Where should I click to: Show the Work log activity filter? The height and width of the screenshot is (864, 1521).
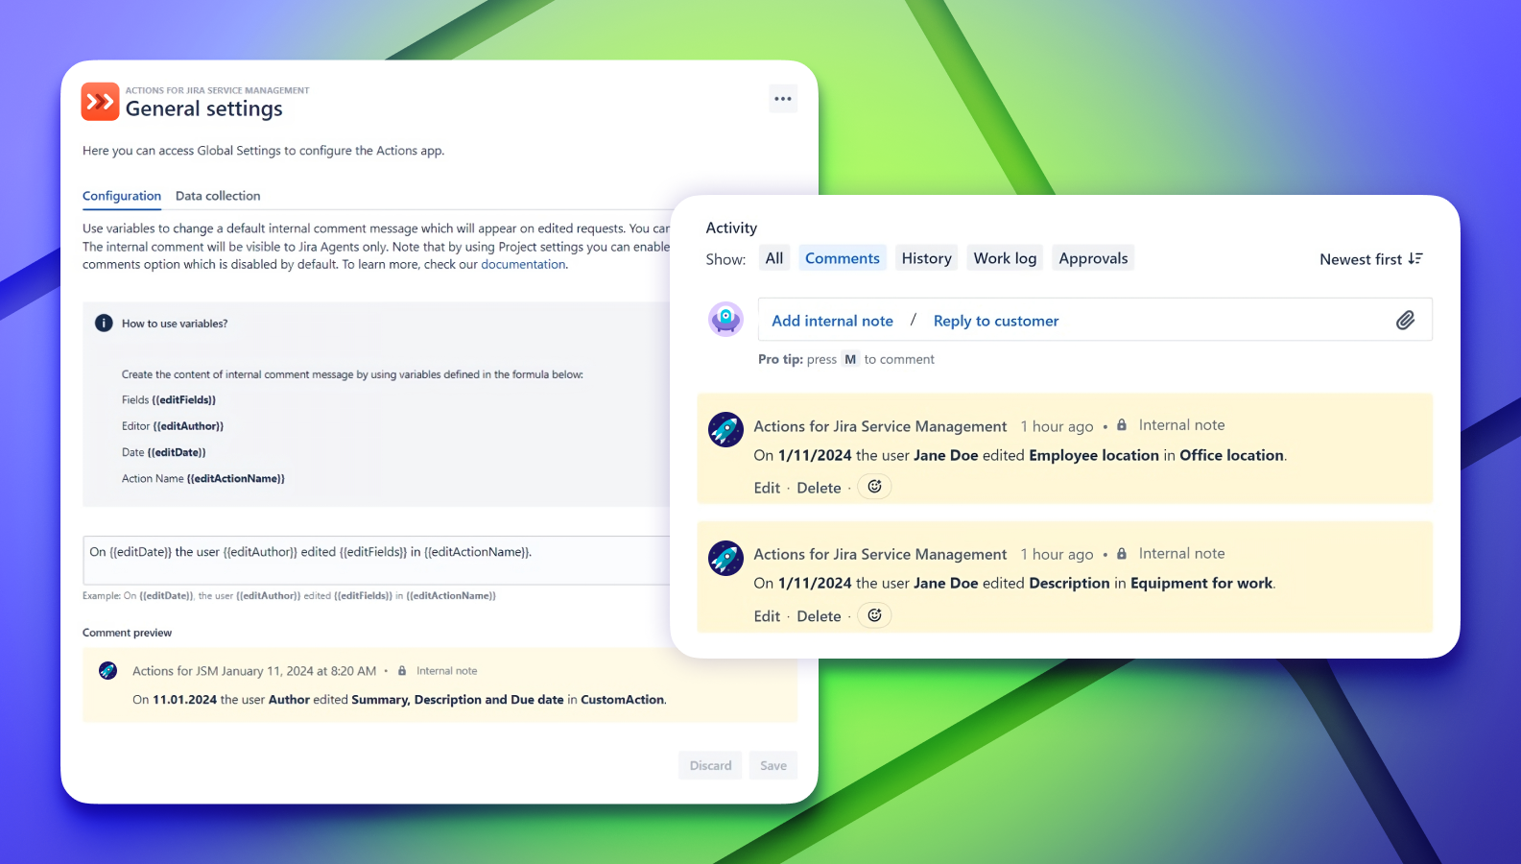(1005, 258)
